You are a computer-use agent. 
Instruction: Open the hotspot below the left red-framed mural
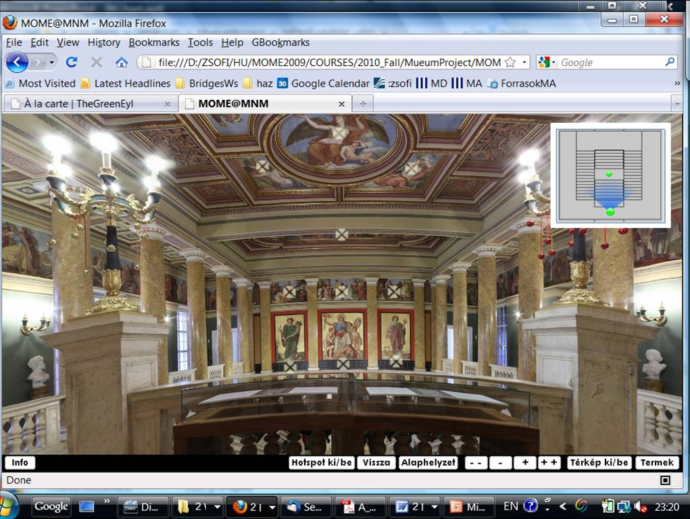(x=290, y=365)
